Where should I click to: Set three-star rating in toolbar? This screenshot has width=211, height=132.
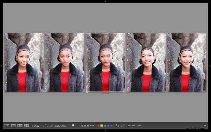(88, 126)
